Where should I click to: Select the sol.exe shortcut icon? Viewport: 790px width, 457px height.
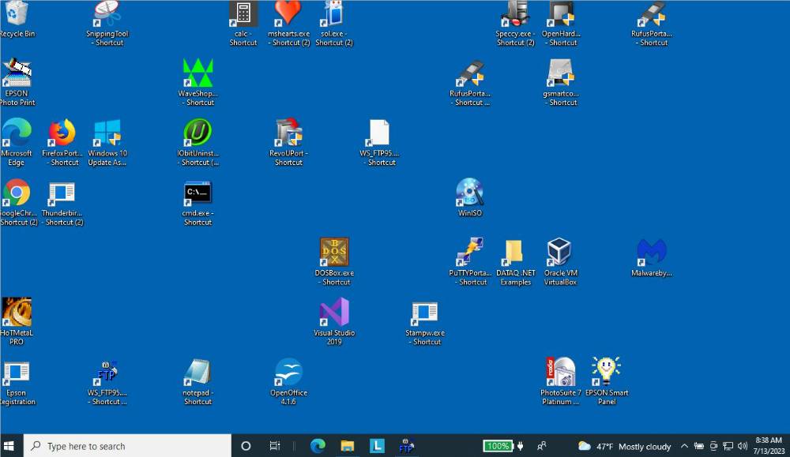[333, 23]
